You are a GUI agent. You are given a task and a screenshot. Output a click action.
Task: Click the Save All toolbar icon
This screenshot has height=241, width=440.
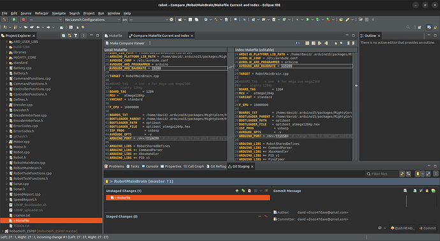(x=196, y=20)
